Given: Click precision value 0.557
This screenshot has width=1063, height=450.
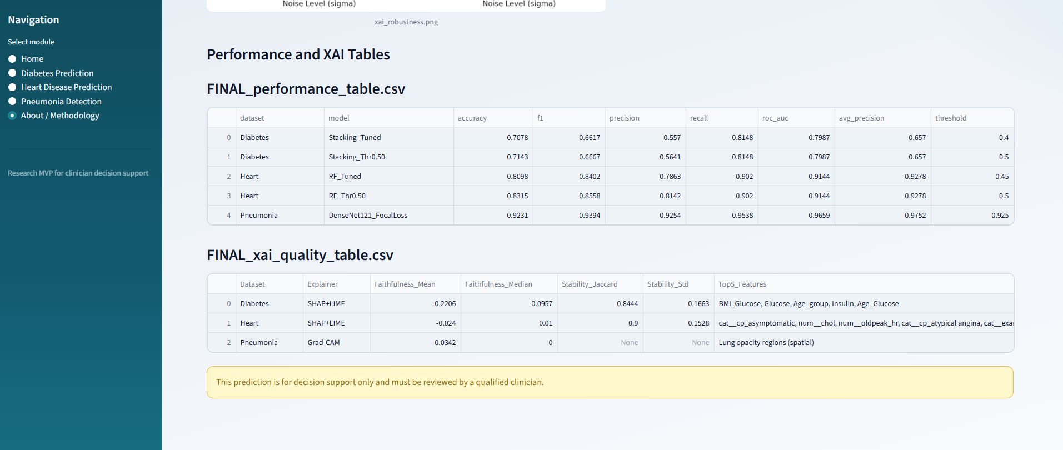Looking at the screenshot, I should click(x=645, y=137).
